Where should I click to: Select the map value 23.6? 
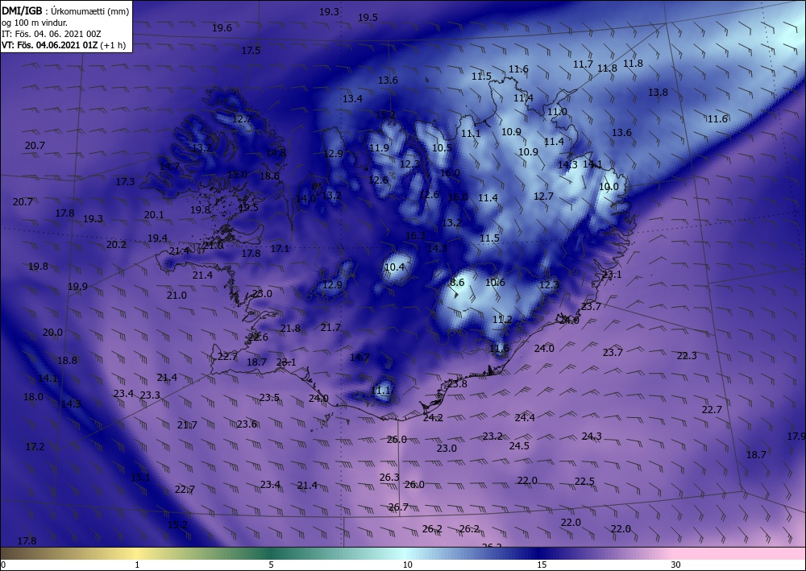coord(247,424)
